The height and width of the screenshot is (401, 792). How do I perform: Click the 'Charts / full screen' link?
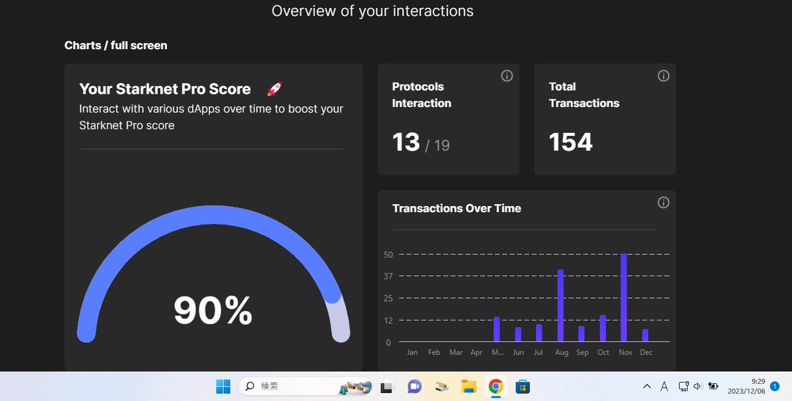[115, 46]
